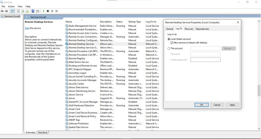261x139 pixels.
Task: Click gear icon beside Security Center
Action: point(67,84)
